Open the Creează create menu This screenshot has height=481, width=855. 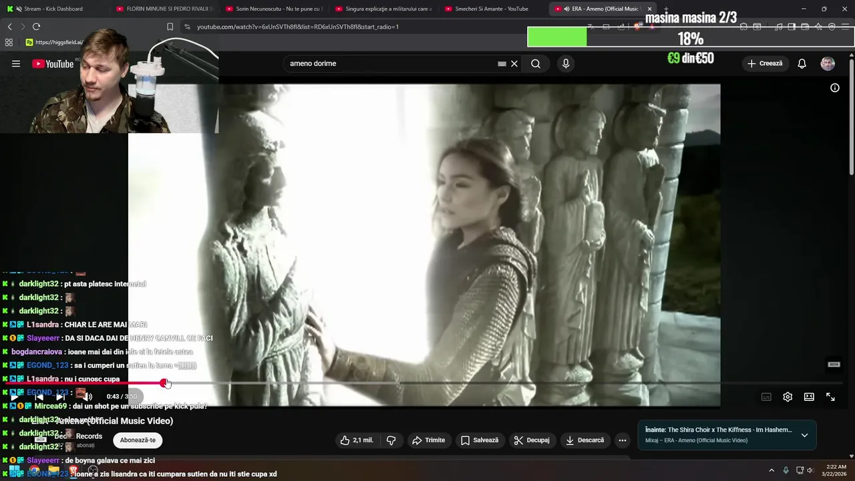[x=765, y=63]
